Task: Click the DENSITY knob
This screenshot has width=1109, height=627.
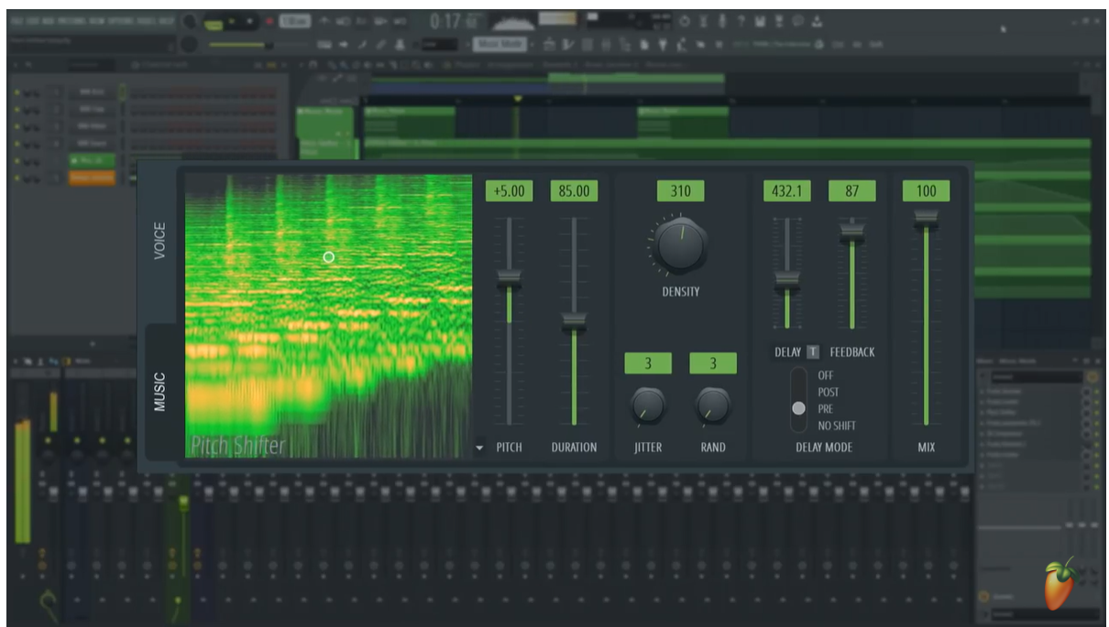Action: [680, 244]
